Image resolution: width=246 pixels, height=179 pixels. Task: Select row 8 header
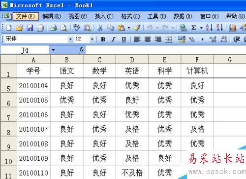[x=8, y=129]
